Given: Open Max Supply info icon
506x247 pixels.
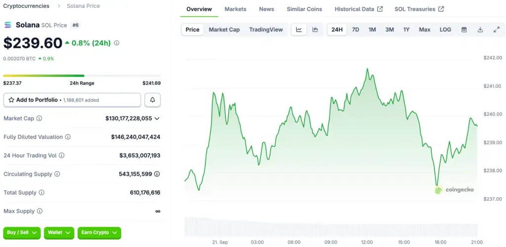Looking at the screenshot, I should [40, 211].
